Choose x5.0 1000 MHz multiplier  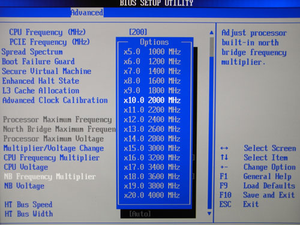(152, 52)
